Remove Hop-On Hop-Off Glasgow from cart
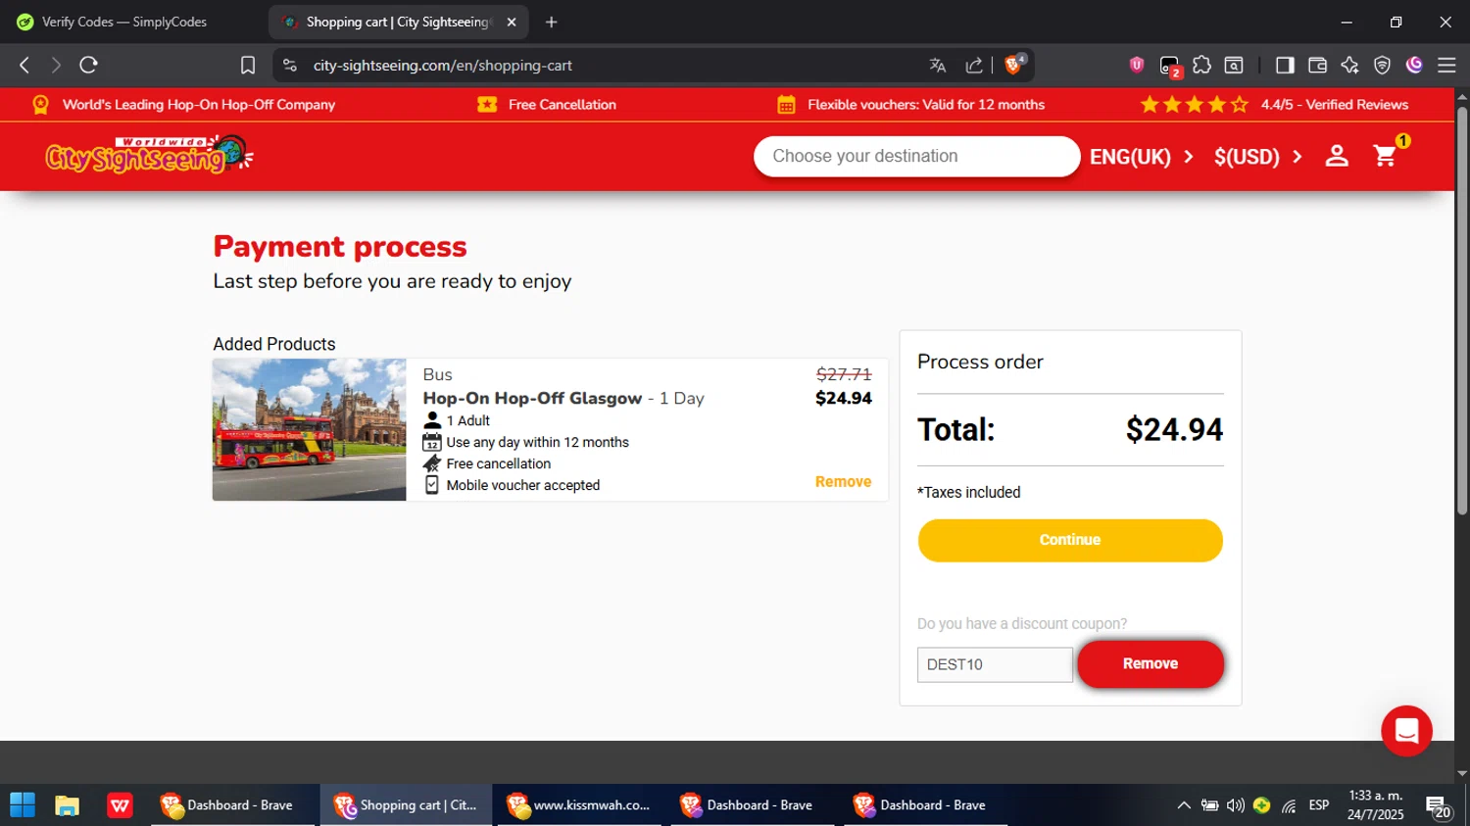 843,481
